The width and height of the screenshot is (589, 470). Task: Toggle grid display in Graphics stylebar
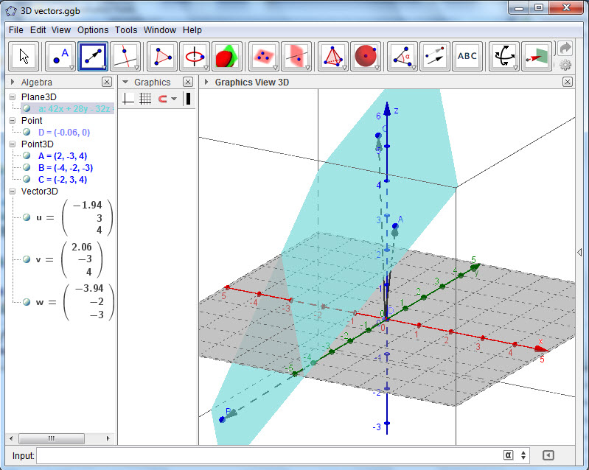tap(145, 99)
